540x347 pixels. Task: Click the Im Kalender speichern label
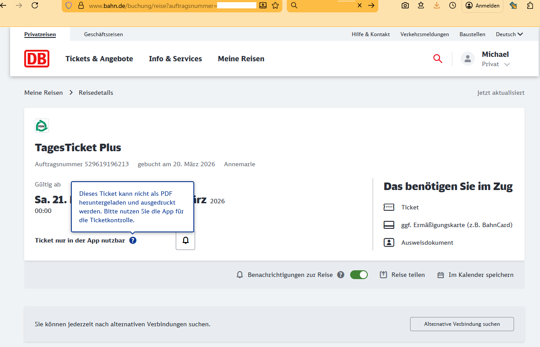481,275
